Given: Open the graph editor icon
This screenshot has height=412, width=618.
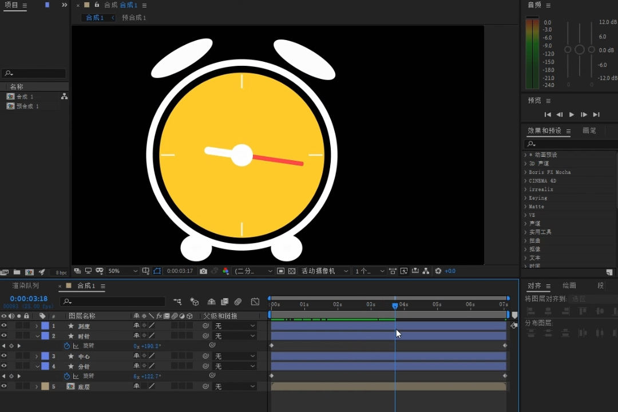Looking at the screenshot, I should 255,302.
